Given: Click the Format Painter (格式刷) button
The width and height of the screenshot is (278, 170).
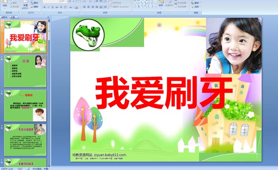Looking at the screenshot, I should [14, 7].
